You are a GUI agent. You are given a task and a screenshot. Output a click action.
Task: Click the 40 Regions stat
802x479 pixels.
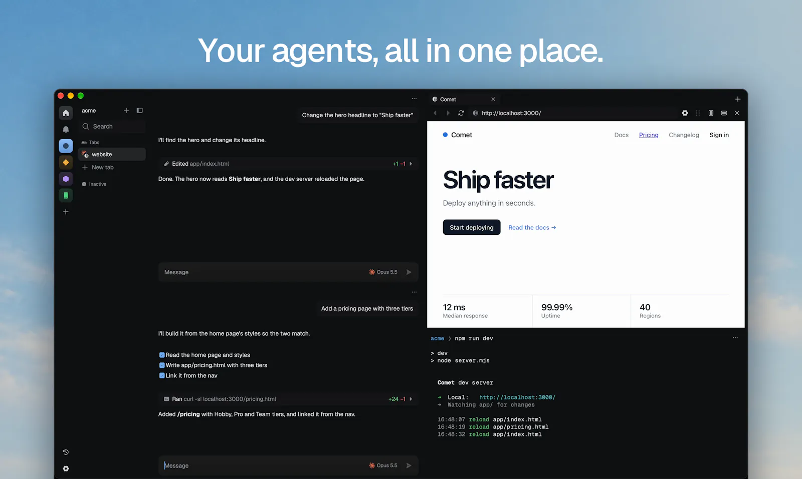(x=650, y=311)
